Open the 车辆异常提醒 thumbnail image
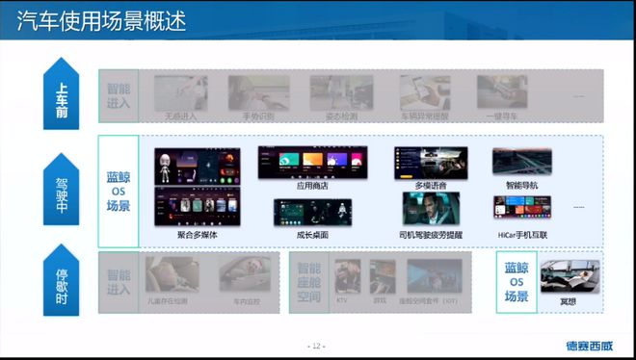The image size is (636, 360). pos(425,92)
